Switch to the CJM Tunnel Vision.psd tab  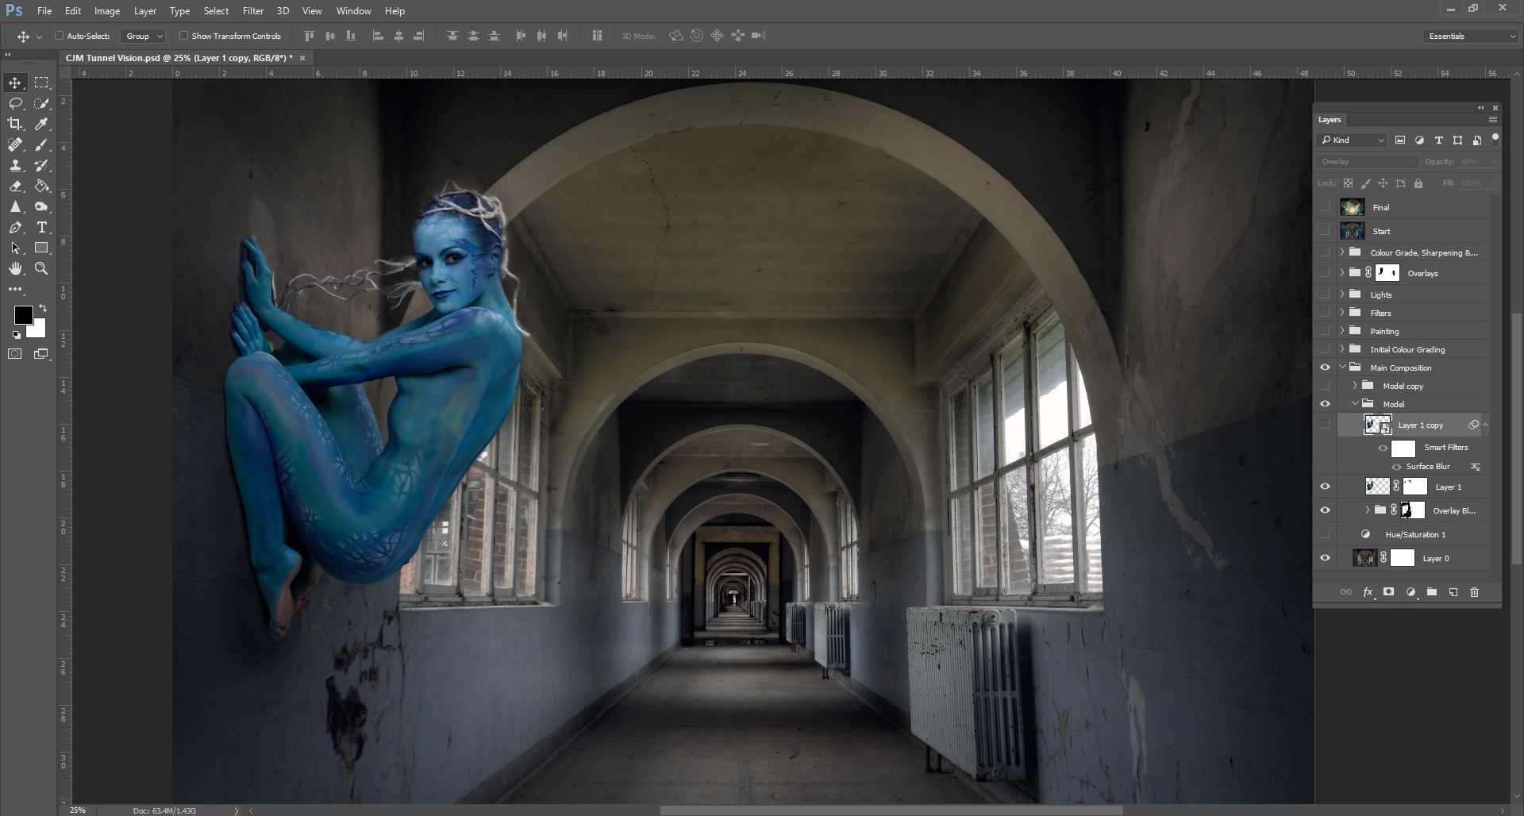pyautogui.click(x=179, y=58)
